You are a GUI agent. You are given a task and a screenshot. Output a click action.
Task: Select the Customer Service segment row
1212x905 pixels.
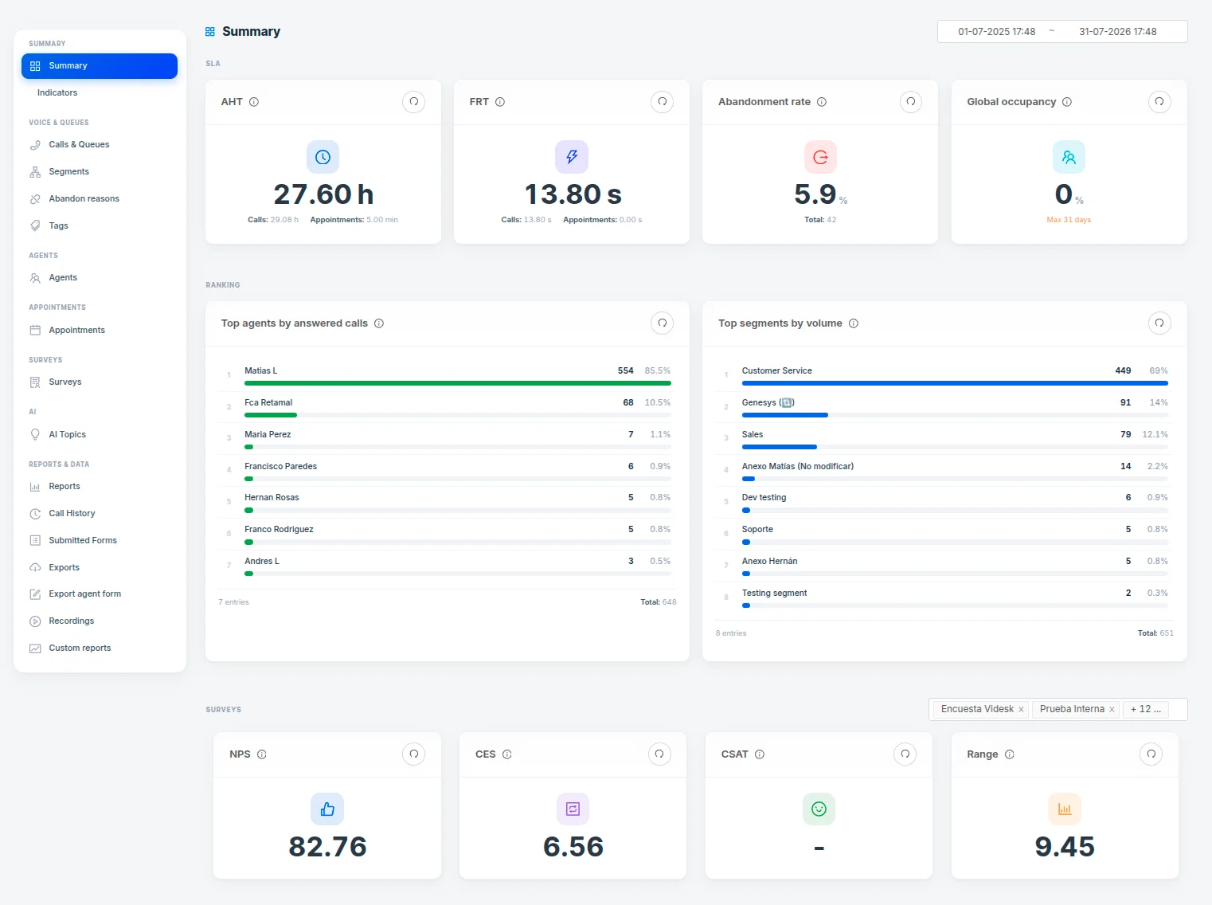tap(944, 375)
